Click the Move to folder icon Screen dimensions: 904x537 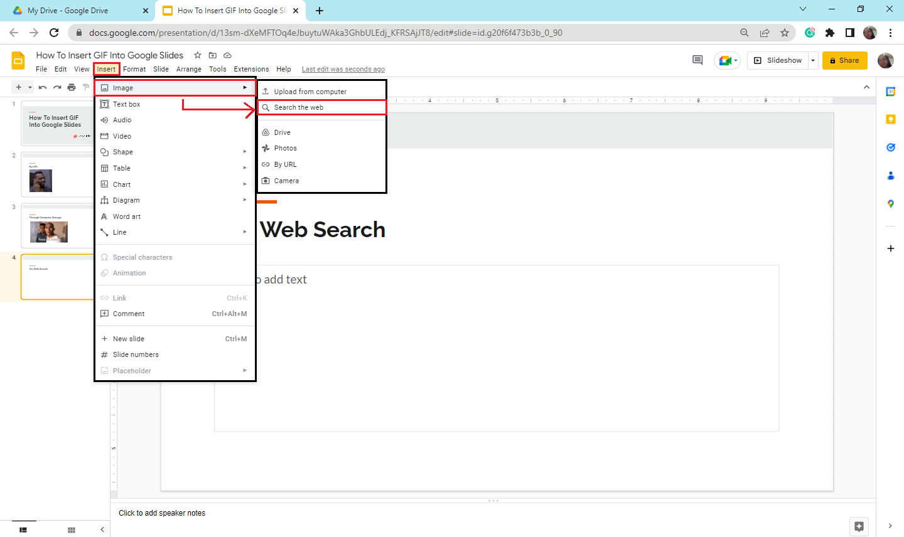tap(213, 55)
